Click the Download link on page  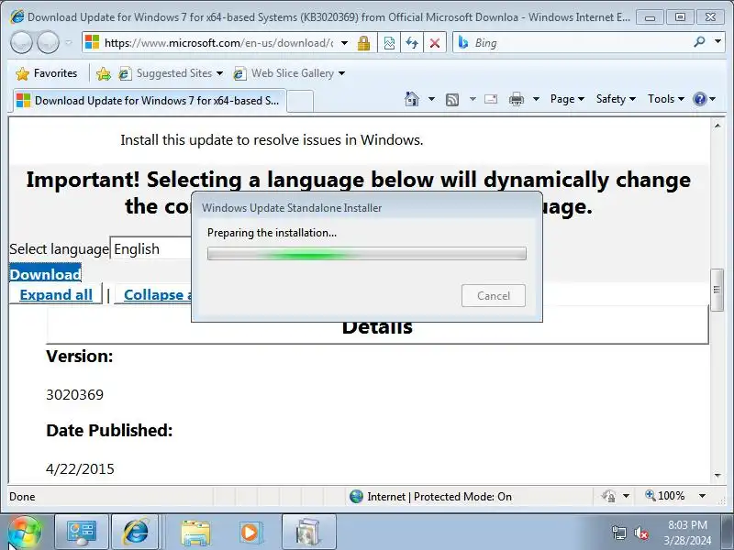[45, 274]
